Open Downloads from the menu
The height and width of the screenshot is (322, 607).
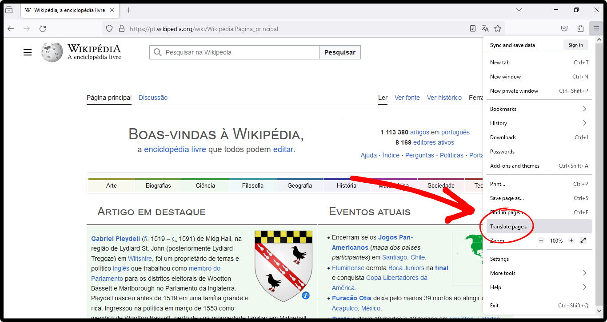pyautogui.click(x=539, y=137)
